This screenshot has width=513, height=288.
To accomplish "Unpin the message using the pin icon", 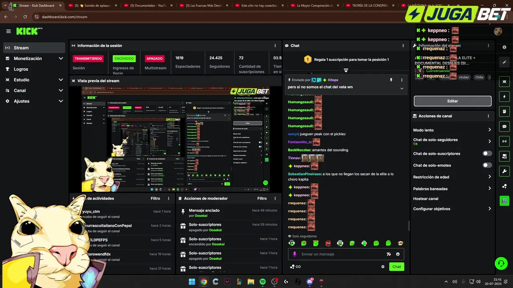I will (x=391, y=80).
